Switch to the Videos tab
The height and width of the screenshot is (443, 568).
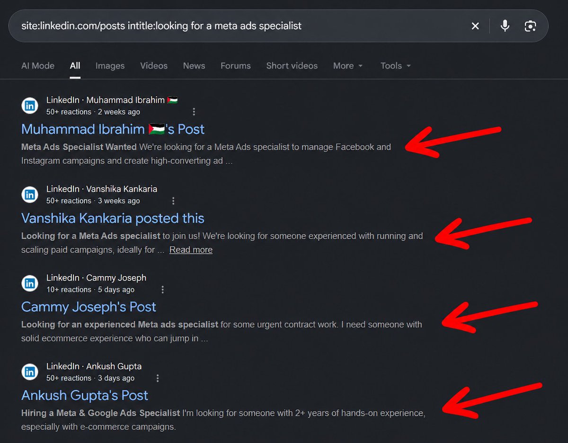(154, 66)
